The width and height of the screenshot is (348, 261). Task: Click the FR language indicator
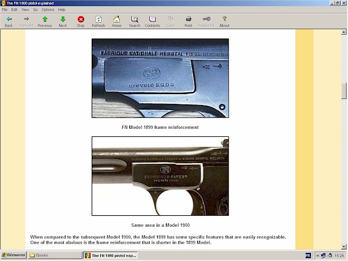coord(308,255)
